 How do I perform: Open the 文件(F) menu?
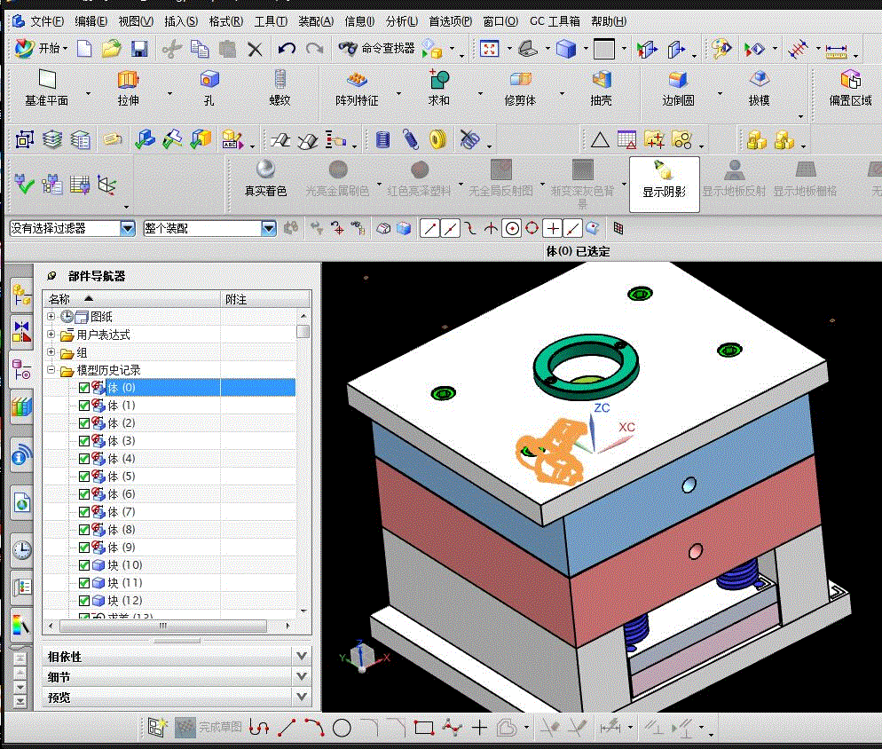point(47,21)
